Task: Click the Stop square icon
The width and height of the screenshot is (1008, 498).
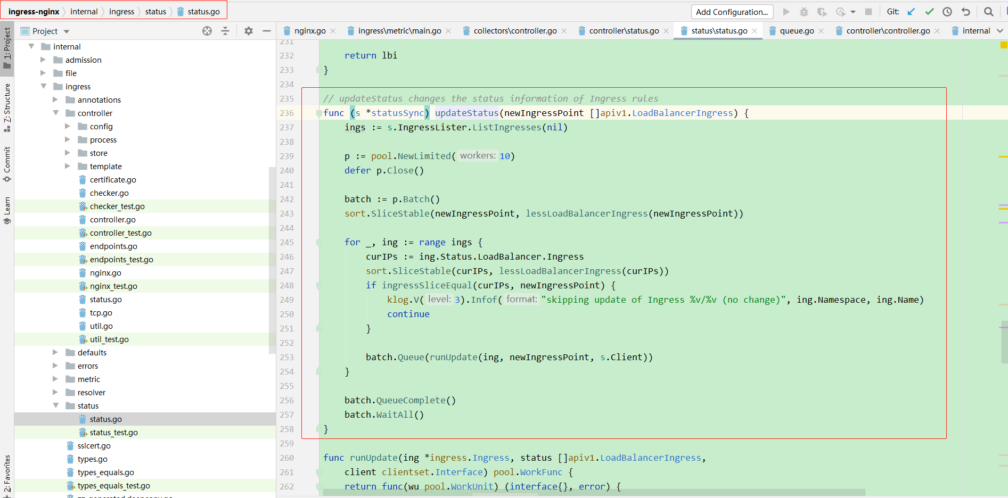Action: coord(868,12)
